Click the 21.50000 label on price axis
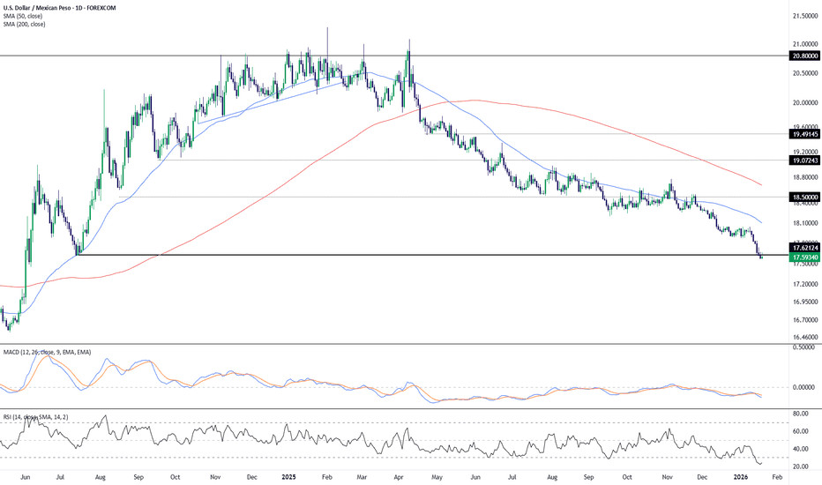This screenshot has height=485, width=822. [803, 17]
